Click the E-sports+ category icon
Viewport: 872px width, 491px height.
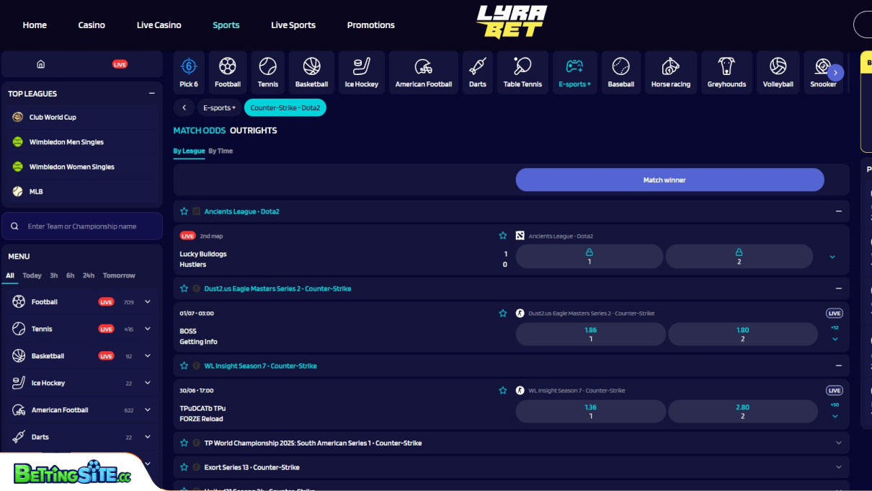pyautogui.click(x=574, y=71)
